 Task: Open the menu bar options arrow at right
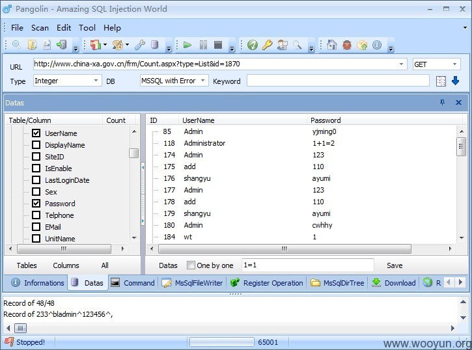(465, 28)
